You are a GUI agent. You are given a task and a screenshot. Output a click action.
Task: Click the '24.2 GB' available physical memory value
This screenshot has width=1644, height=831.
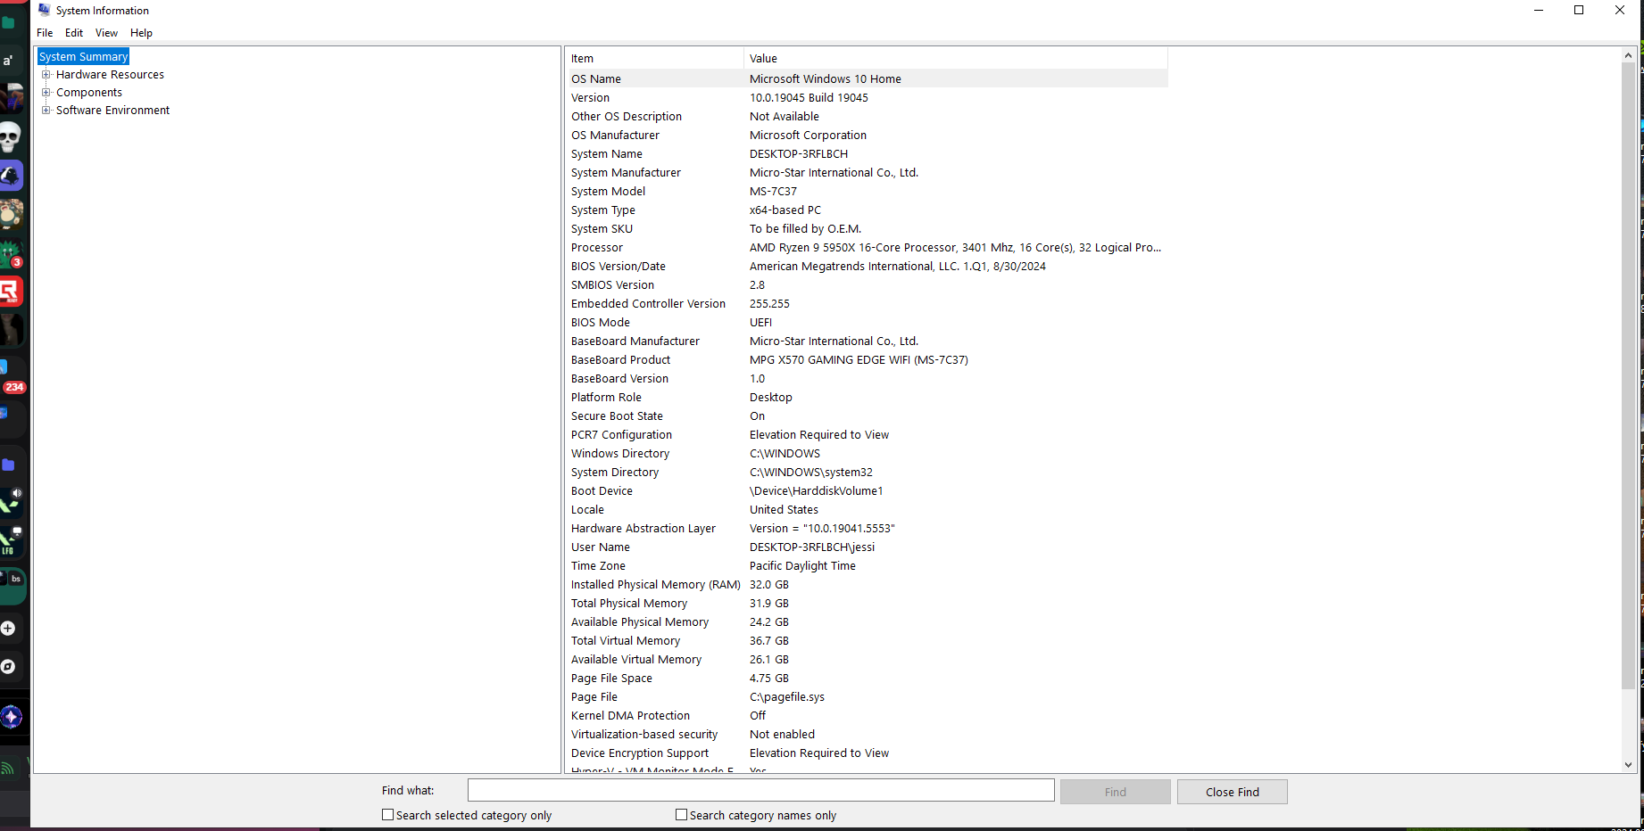(x=769, y=622)
